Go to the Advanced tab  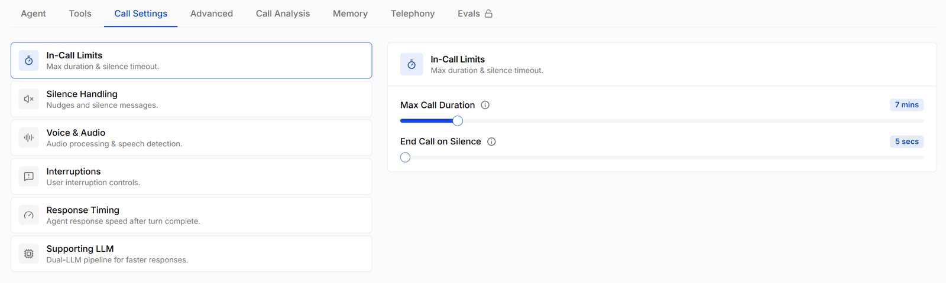tap(212, 14)
